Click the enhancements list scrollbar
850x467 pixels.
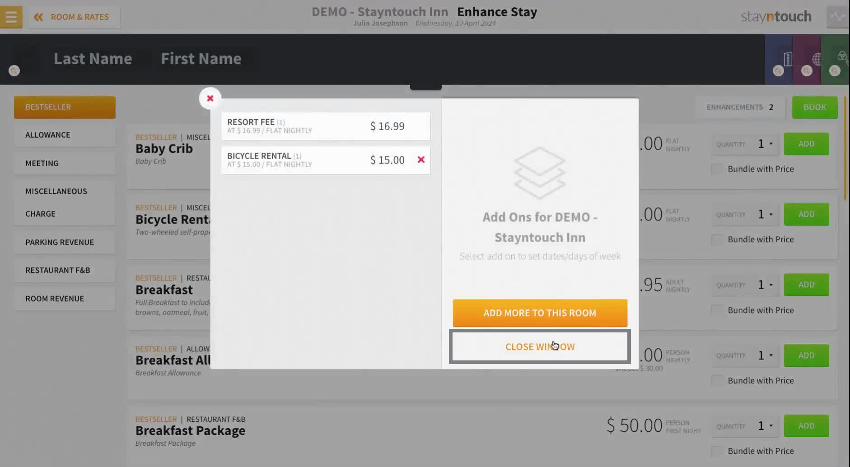pos(845,149)
